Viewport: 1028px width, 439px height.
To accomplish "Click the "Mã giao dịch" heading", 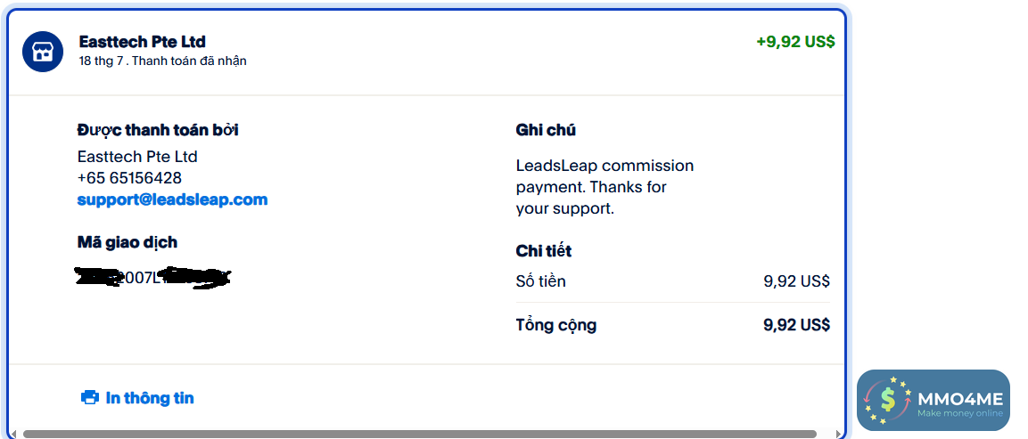I will click(x=127, y=242).
